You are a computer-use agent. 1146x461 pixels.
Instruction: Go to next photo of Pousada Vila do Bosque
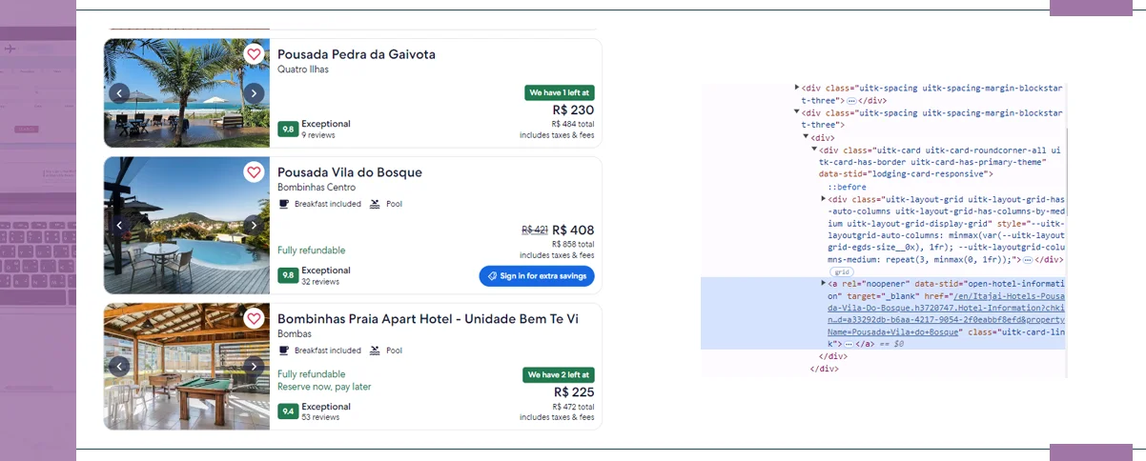point(254,226)
